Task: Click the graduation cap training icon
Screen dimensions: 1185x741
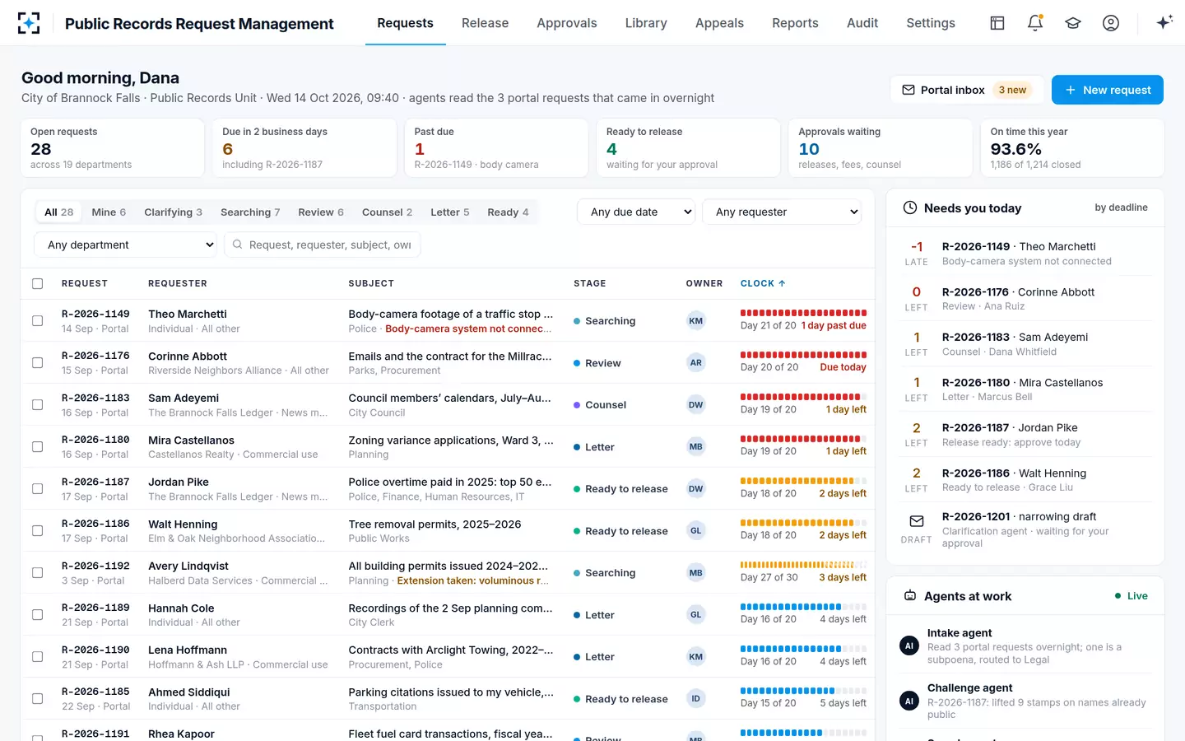Action: coord(1073,23)
